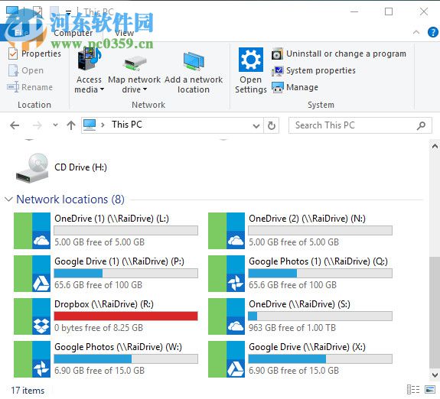Select the CD Drive (H:) icon
The height and width of the screenshot is (399, 440).
32,167
